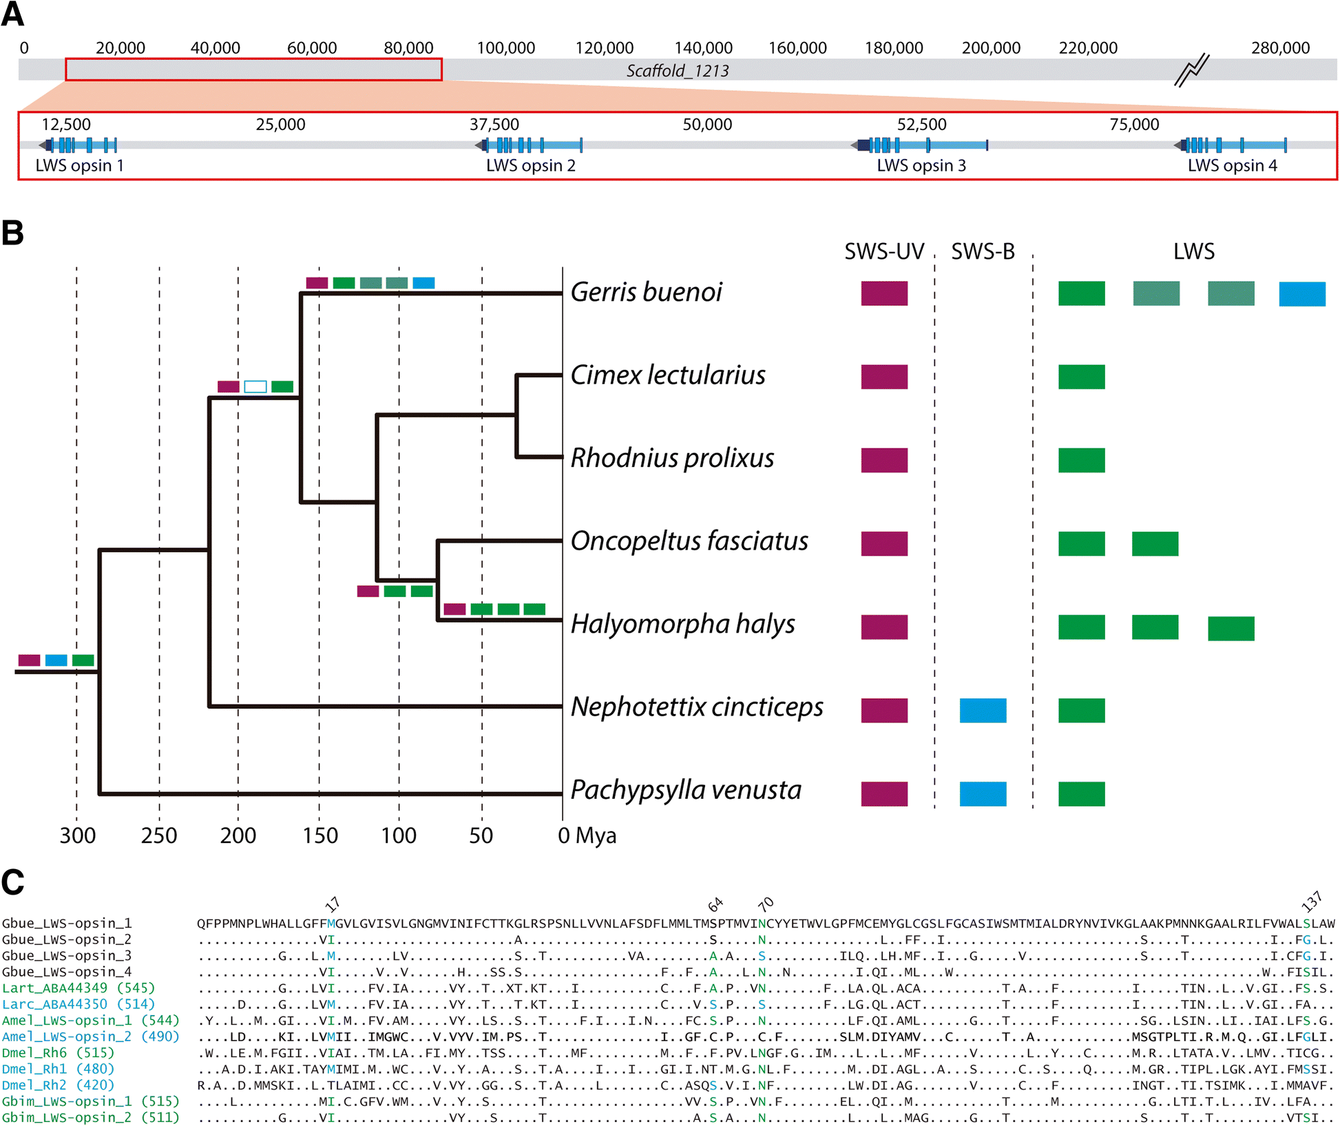
Task: Select the Halyomorpha halys species name
Action: (x=682, y=624)
